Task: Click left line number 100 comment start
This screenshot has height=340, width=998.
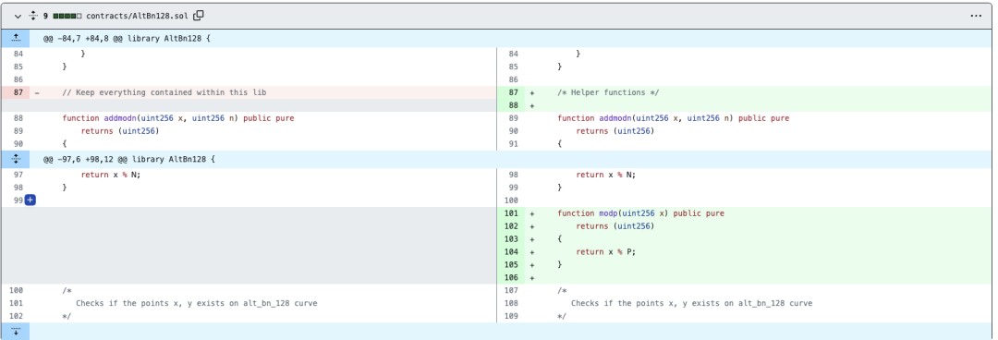Action: [16, 290]
